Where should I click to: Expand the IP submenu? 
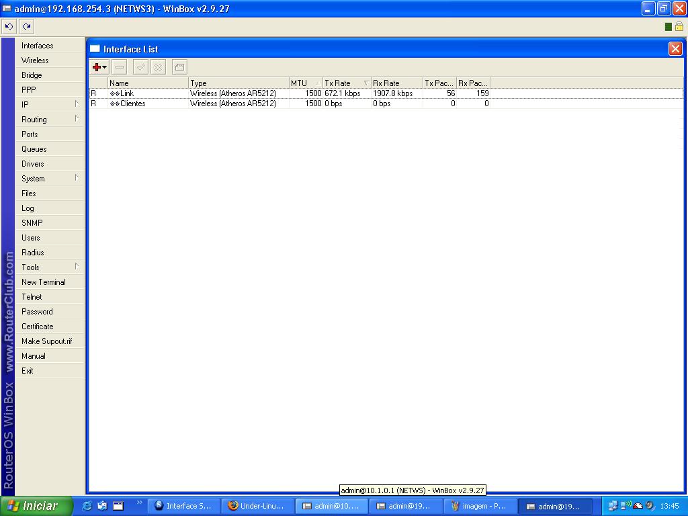[50, 104]
